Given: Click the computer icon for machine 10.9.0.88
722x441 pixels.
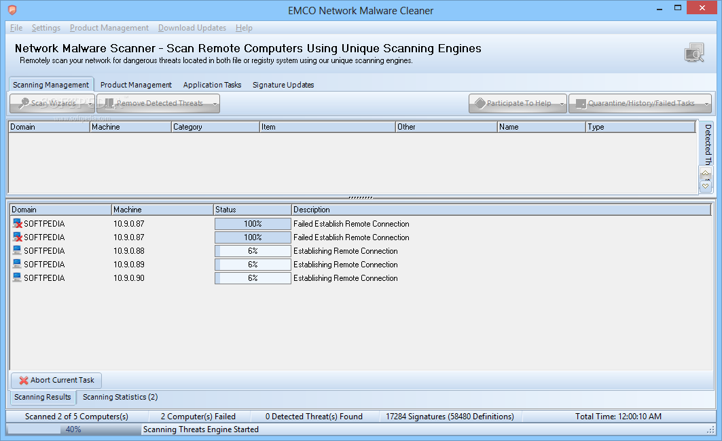Looking at the screenshot, I should 17,250.
